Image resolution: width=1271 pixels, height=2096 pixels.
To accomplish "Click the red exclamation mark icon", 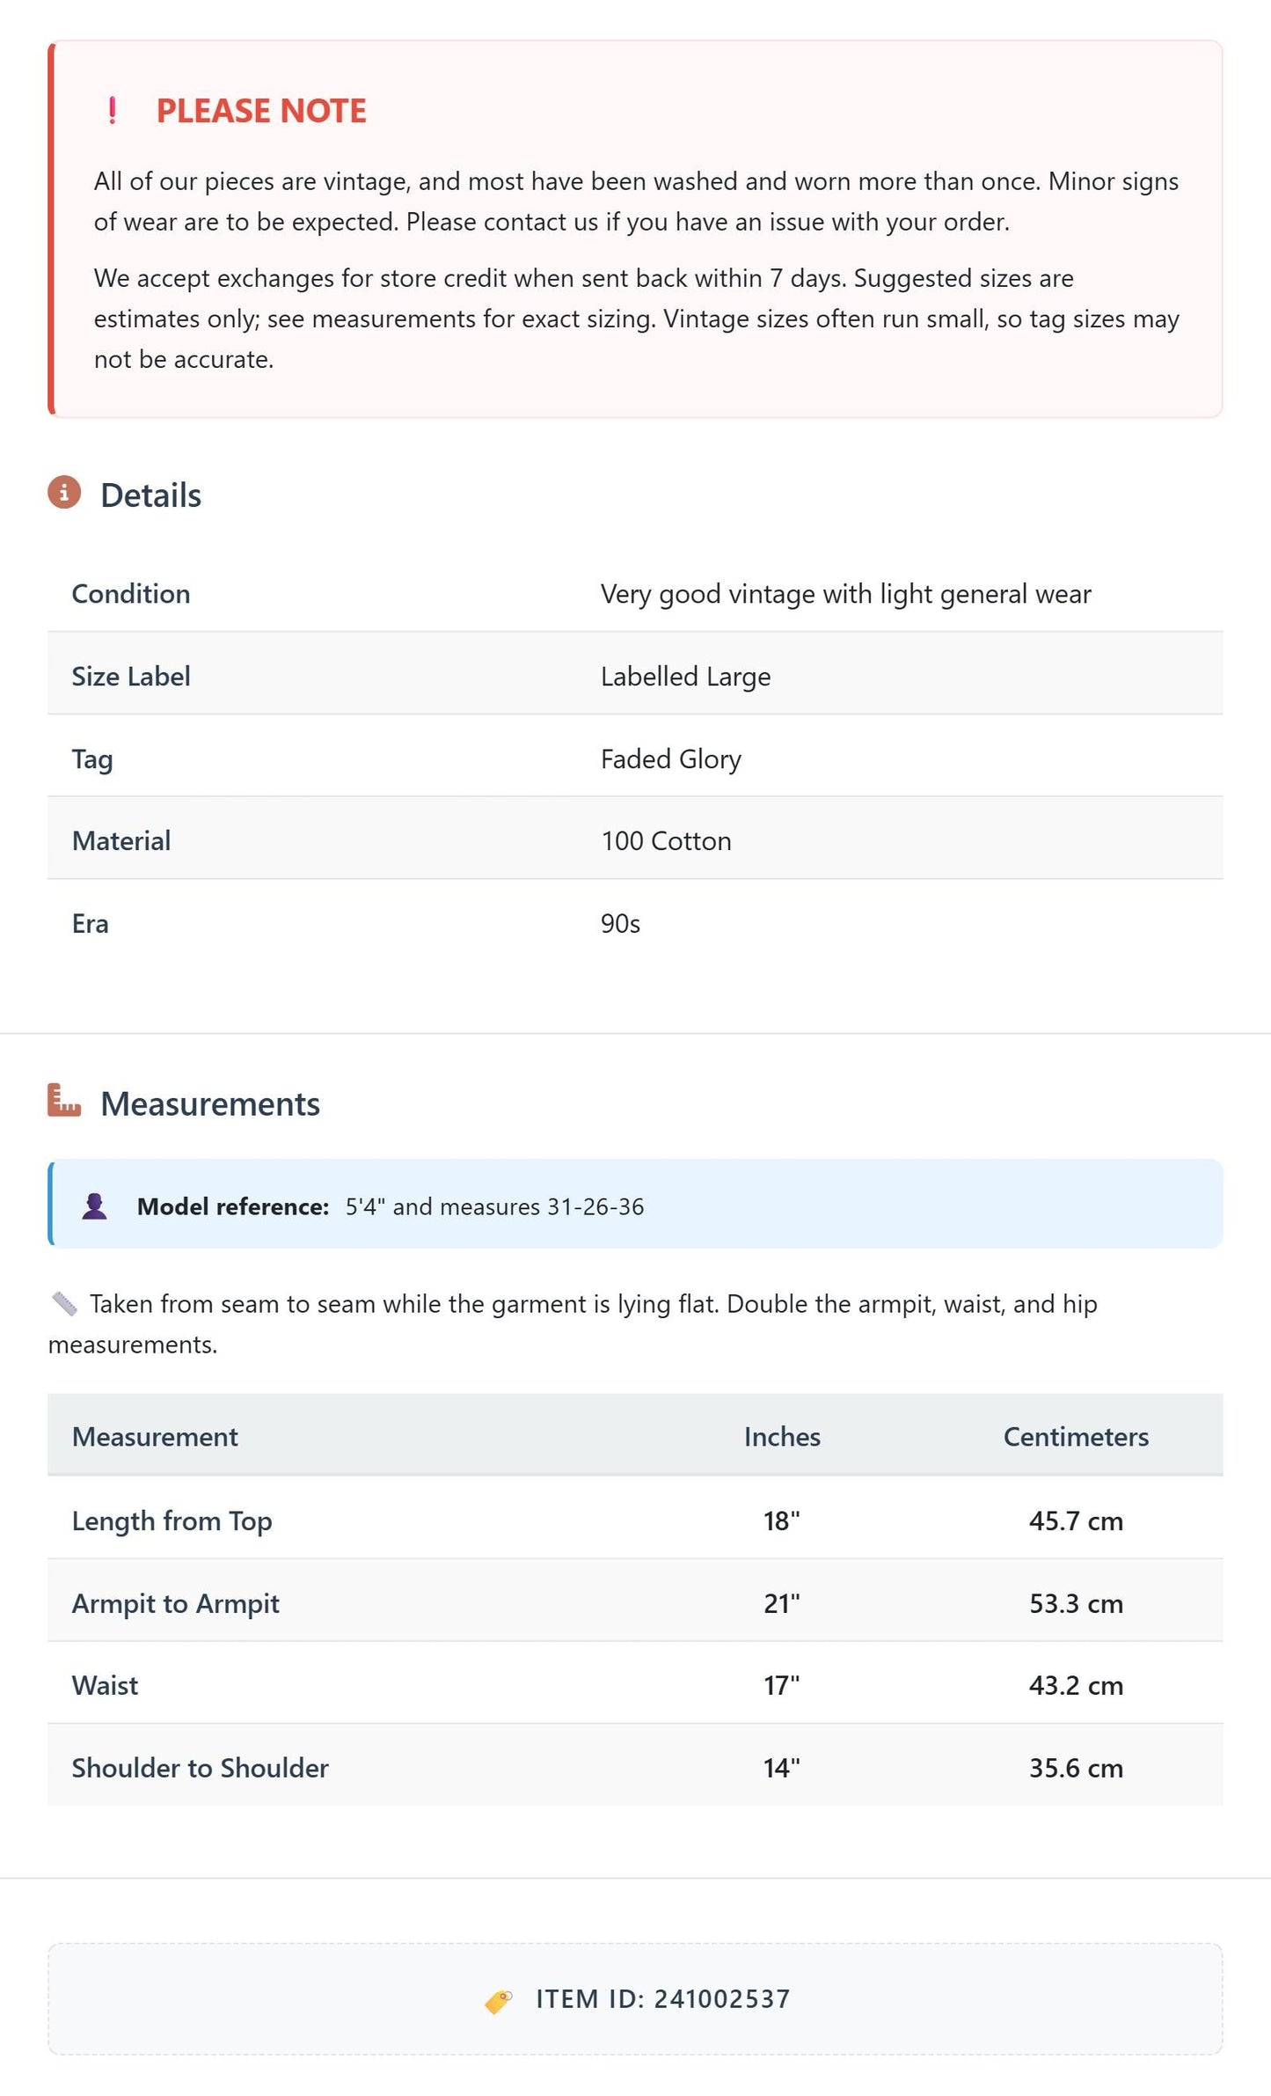I will point(112,111).
